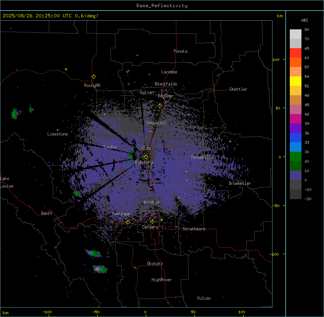Click the upper storm cell south of Banff
Screen dimensions: 324x317
pos(93,253)
